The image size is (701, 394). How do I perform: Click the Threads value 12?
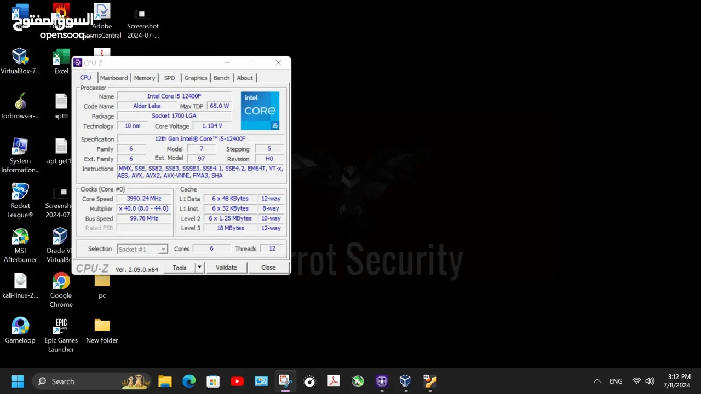pos(272,248)
